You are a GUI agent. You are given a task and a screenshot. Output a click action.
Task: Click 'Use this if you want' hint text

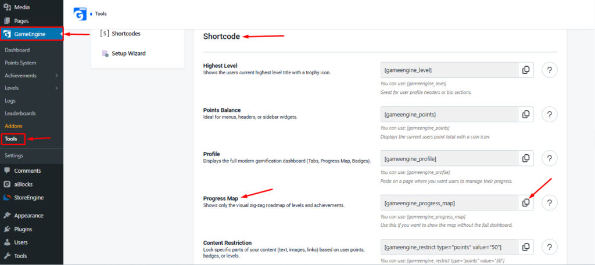(446, 225)
